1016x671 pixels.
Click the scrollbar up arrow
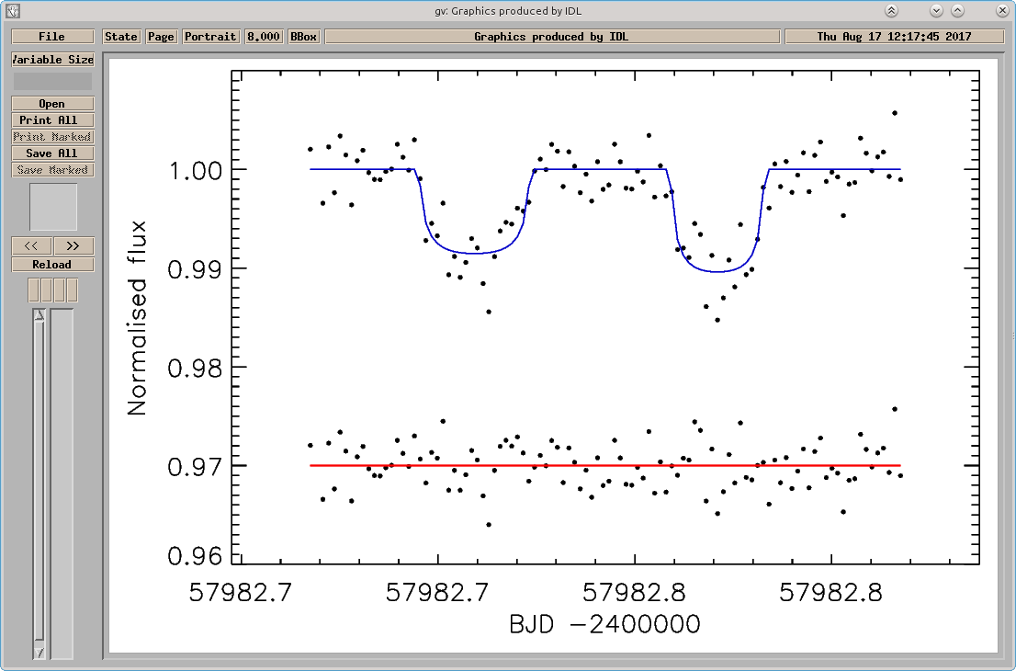tap(39, 315)
